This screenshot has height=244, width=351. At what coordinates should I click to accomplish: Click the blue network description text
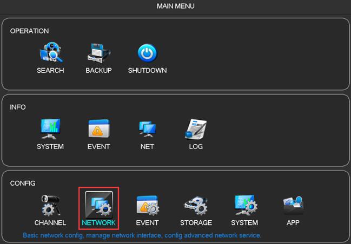[x=142, y=236]
